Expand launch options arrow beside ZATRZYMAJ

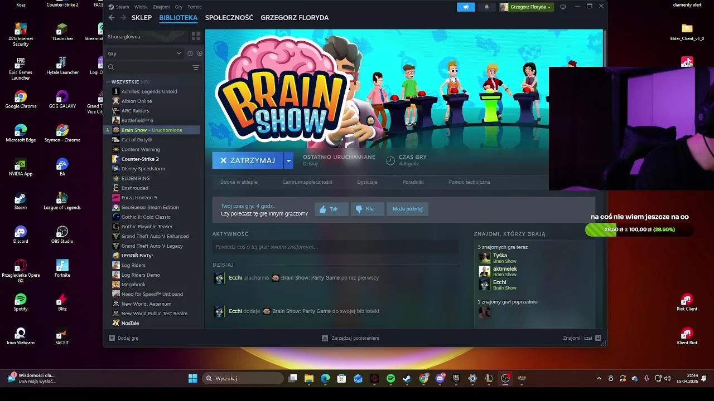288,160
